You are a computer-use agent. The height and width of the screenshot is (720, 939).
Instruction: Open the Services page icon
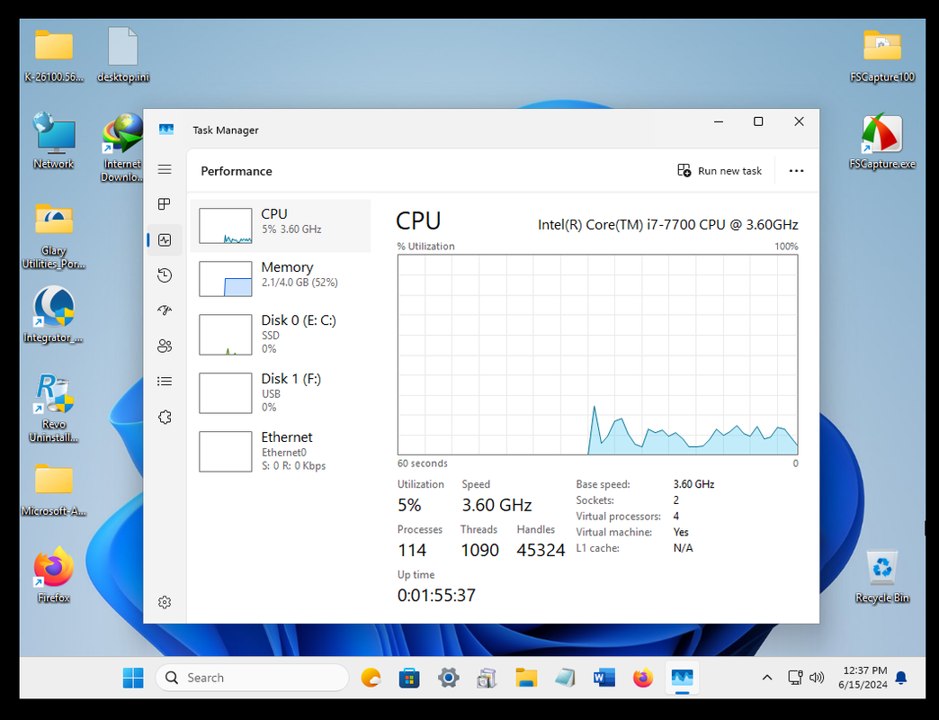coord(165,417)
